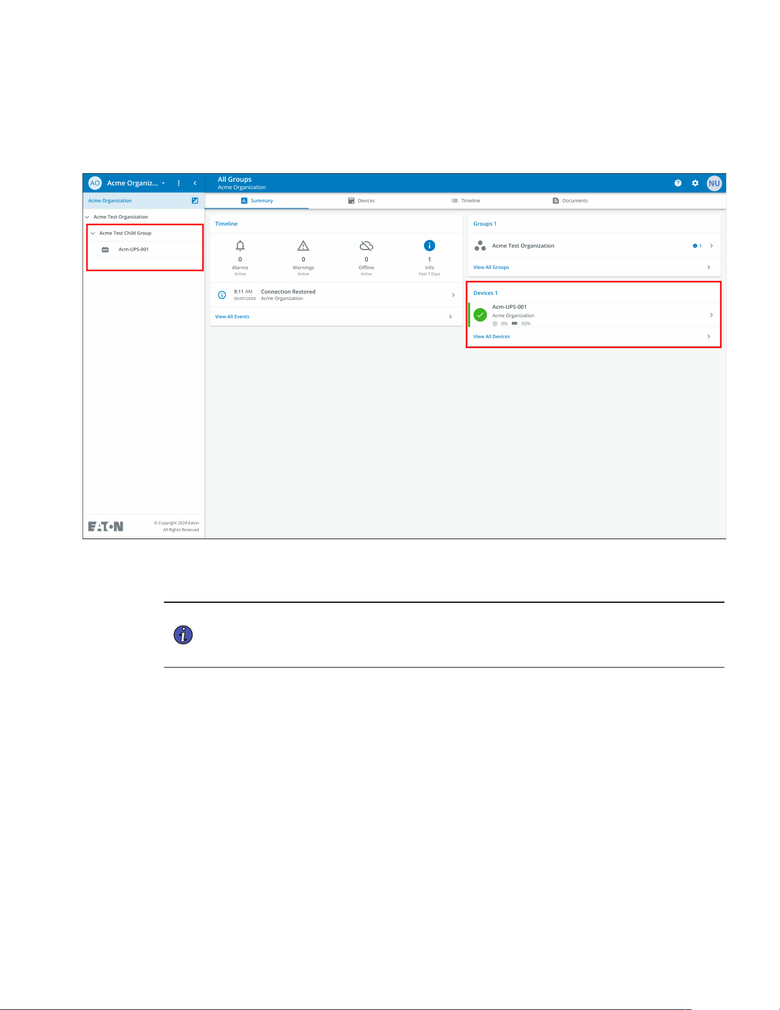This screenshot has width=780, height=1010.
Task: Switch to the Summary tab
Action: 257,201
